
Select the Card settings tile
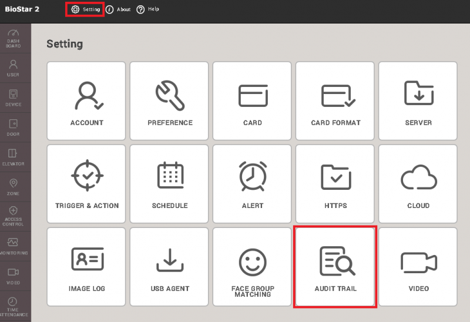253,101
